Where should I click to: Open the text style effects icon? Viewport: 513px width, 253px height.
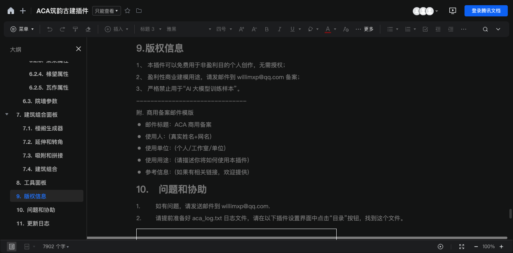(x=346, y=29)
